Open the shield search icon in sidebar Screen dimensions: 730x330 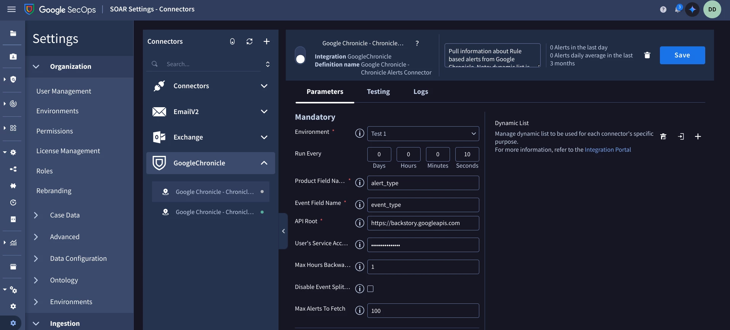pyautogui.click(x=13, y=79)
